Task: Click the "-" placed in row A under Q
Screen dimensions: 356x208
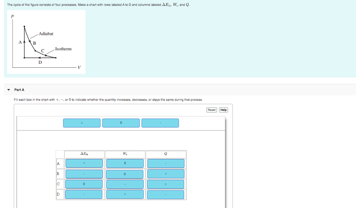Action: point(165,163)
